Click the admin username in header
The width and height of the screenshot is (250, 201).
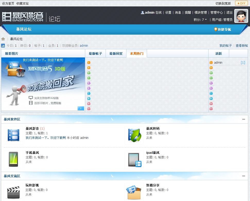(x=150, y=12)
